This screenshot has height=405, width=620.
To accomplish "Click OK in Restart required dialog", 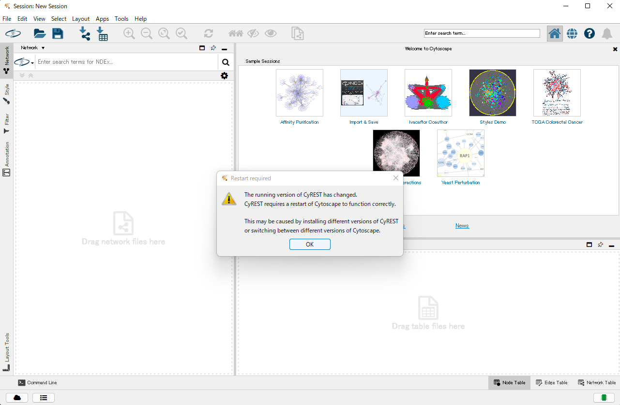I will click(x=310, y=245).
